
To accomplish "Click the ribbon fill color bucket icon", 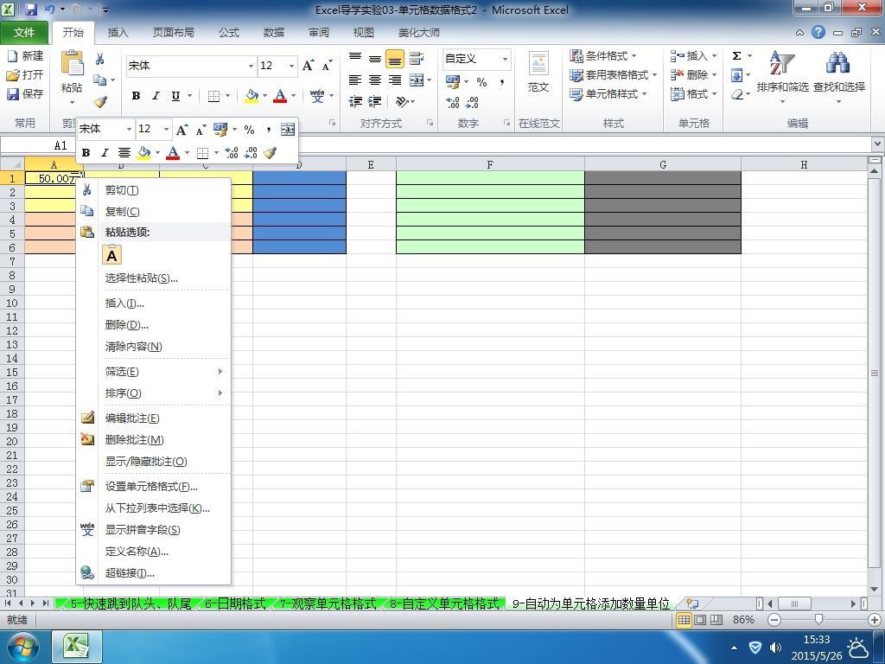I will click(x=251, y=95).
